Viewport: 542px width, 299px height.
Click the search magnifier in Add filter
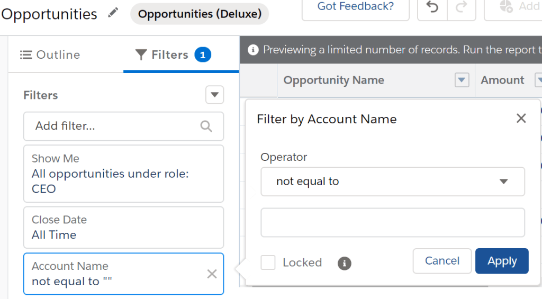tap(206, 126)
